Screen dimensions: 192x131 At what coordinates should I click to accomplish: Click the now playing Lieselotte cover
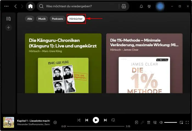[9, 122]
